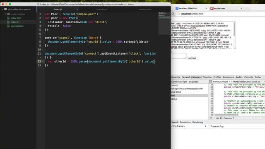Open the Ember panel in DevTools
Image resolution: width=265 pixels, height=149 pixels.
(x=258, y=77)
